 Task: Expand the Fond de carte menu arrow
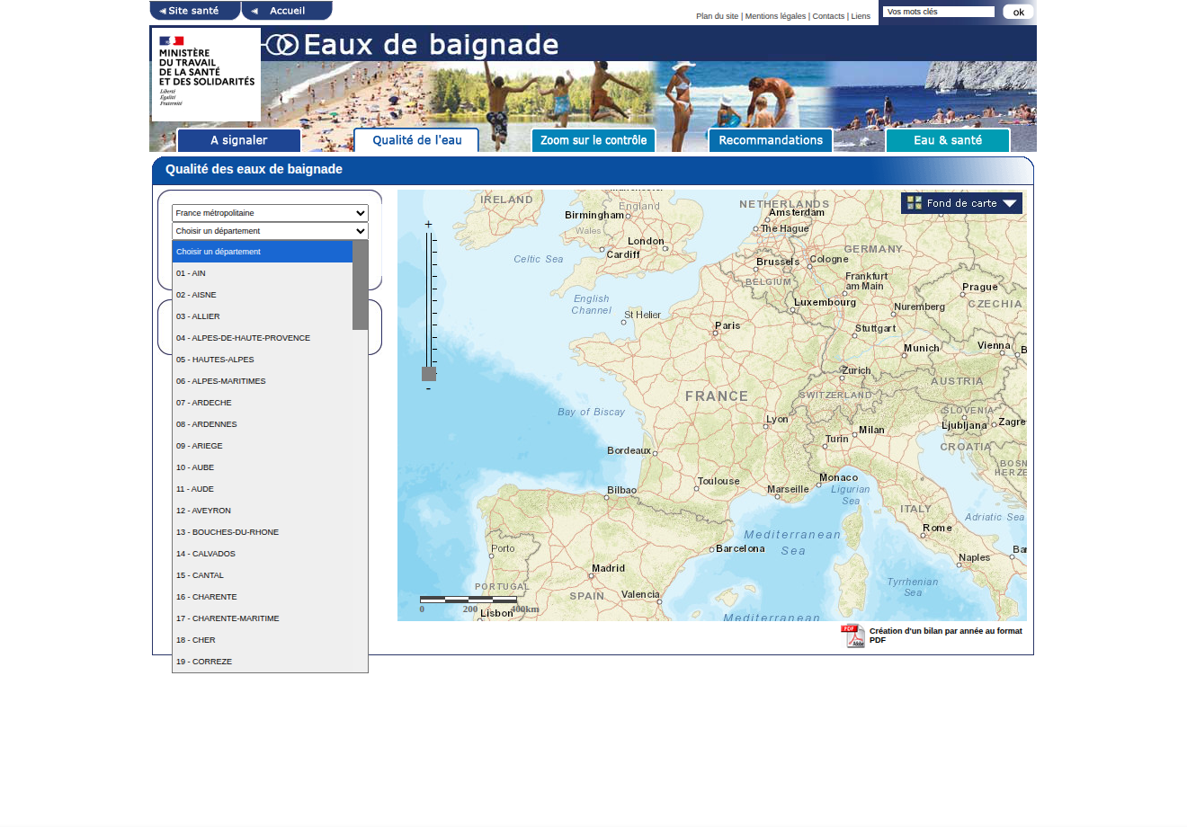1009,203
